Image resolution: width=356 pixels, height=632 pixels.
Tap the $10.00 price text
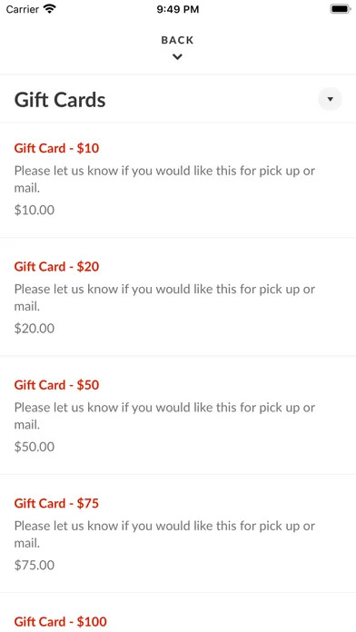pyautogui.click(x=35, y=210)
